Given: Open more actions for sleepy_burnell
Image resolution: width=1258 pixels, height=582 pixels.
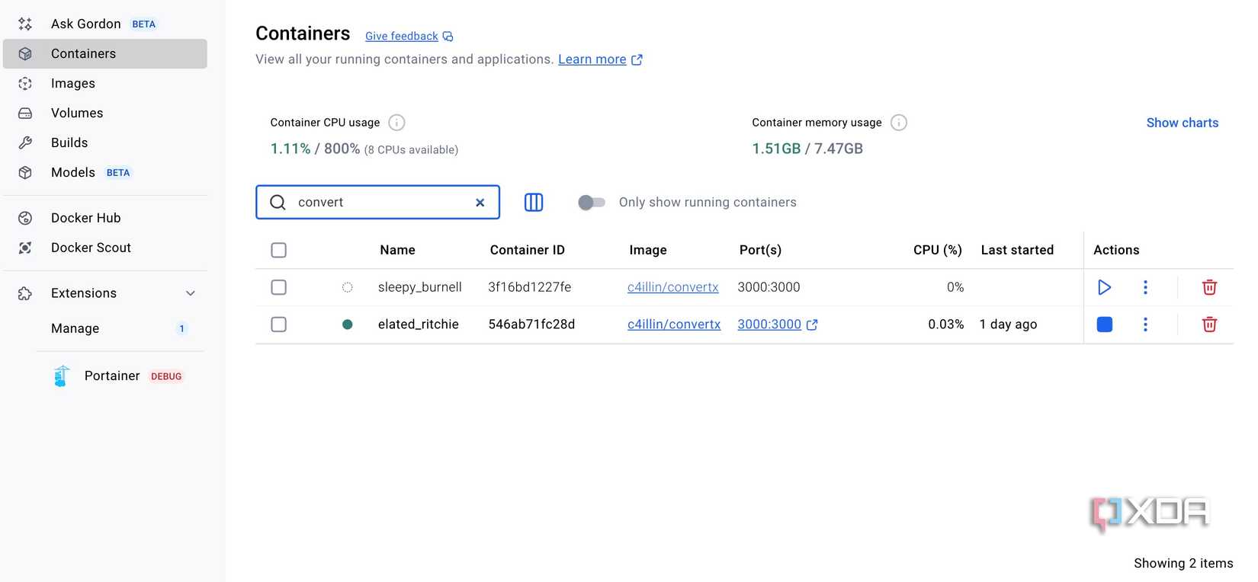Looking at the screenshot, I should pyautogui.click(x=1145, y=287).
